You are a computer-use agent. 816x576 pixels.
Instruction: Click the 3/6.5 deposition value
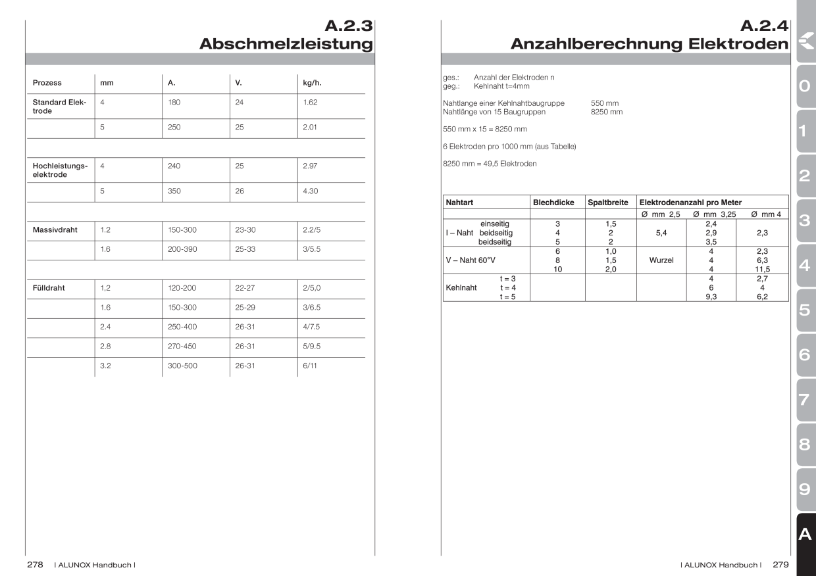pos(312,308)
